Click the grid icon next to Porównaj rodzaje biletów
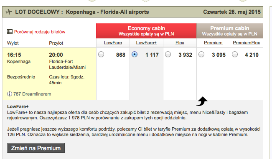The image size is (272, 159). (x=10, y=32)
